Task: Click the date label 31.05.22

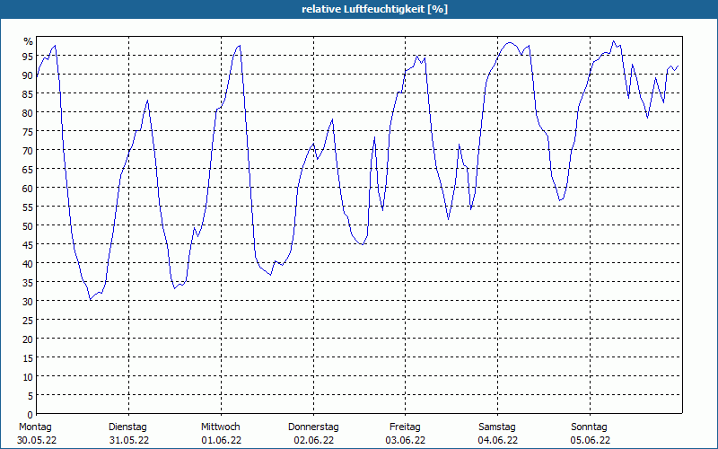Action: tap(129, 440)
